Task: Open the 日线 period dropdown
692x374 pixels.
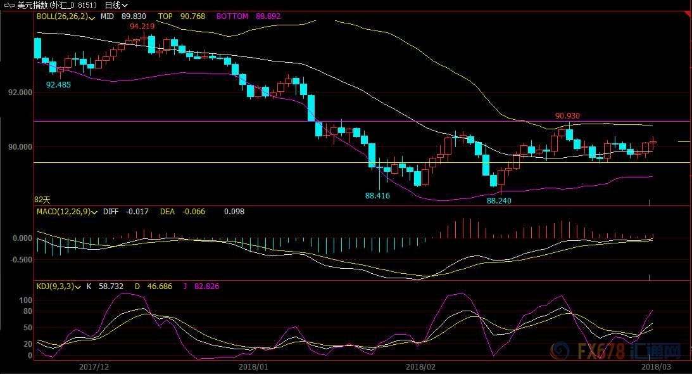Action: click(116, 5)
